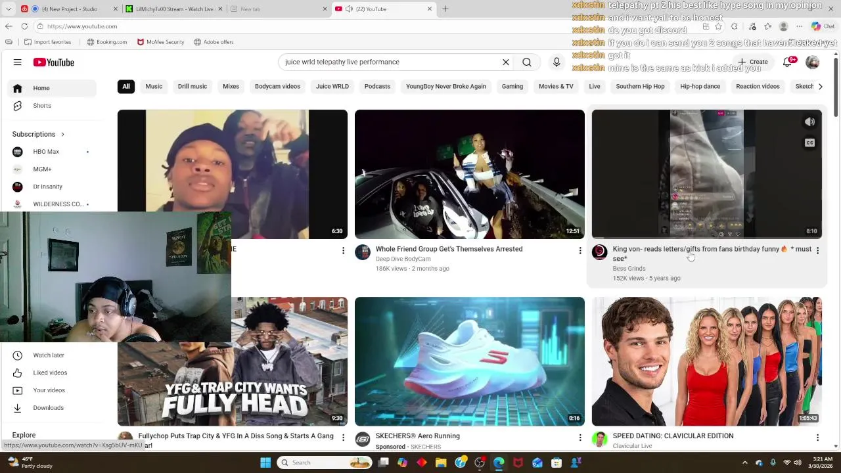Screen dimensions: 841x473
Task: Open options menu for King von video
Action: 817,250
